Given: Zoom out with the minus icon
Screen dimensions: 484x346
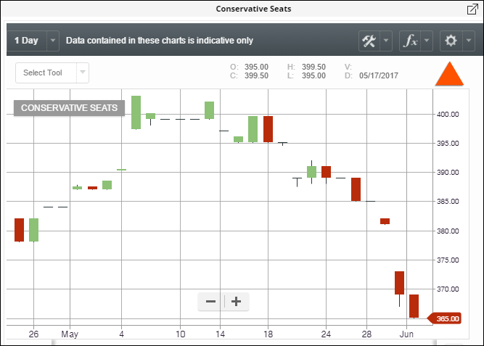Looking at the screenshot, I should click(210, 301).
